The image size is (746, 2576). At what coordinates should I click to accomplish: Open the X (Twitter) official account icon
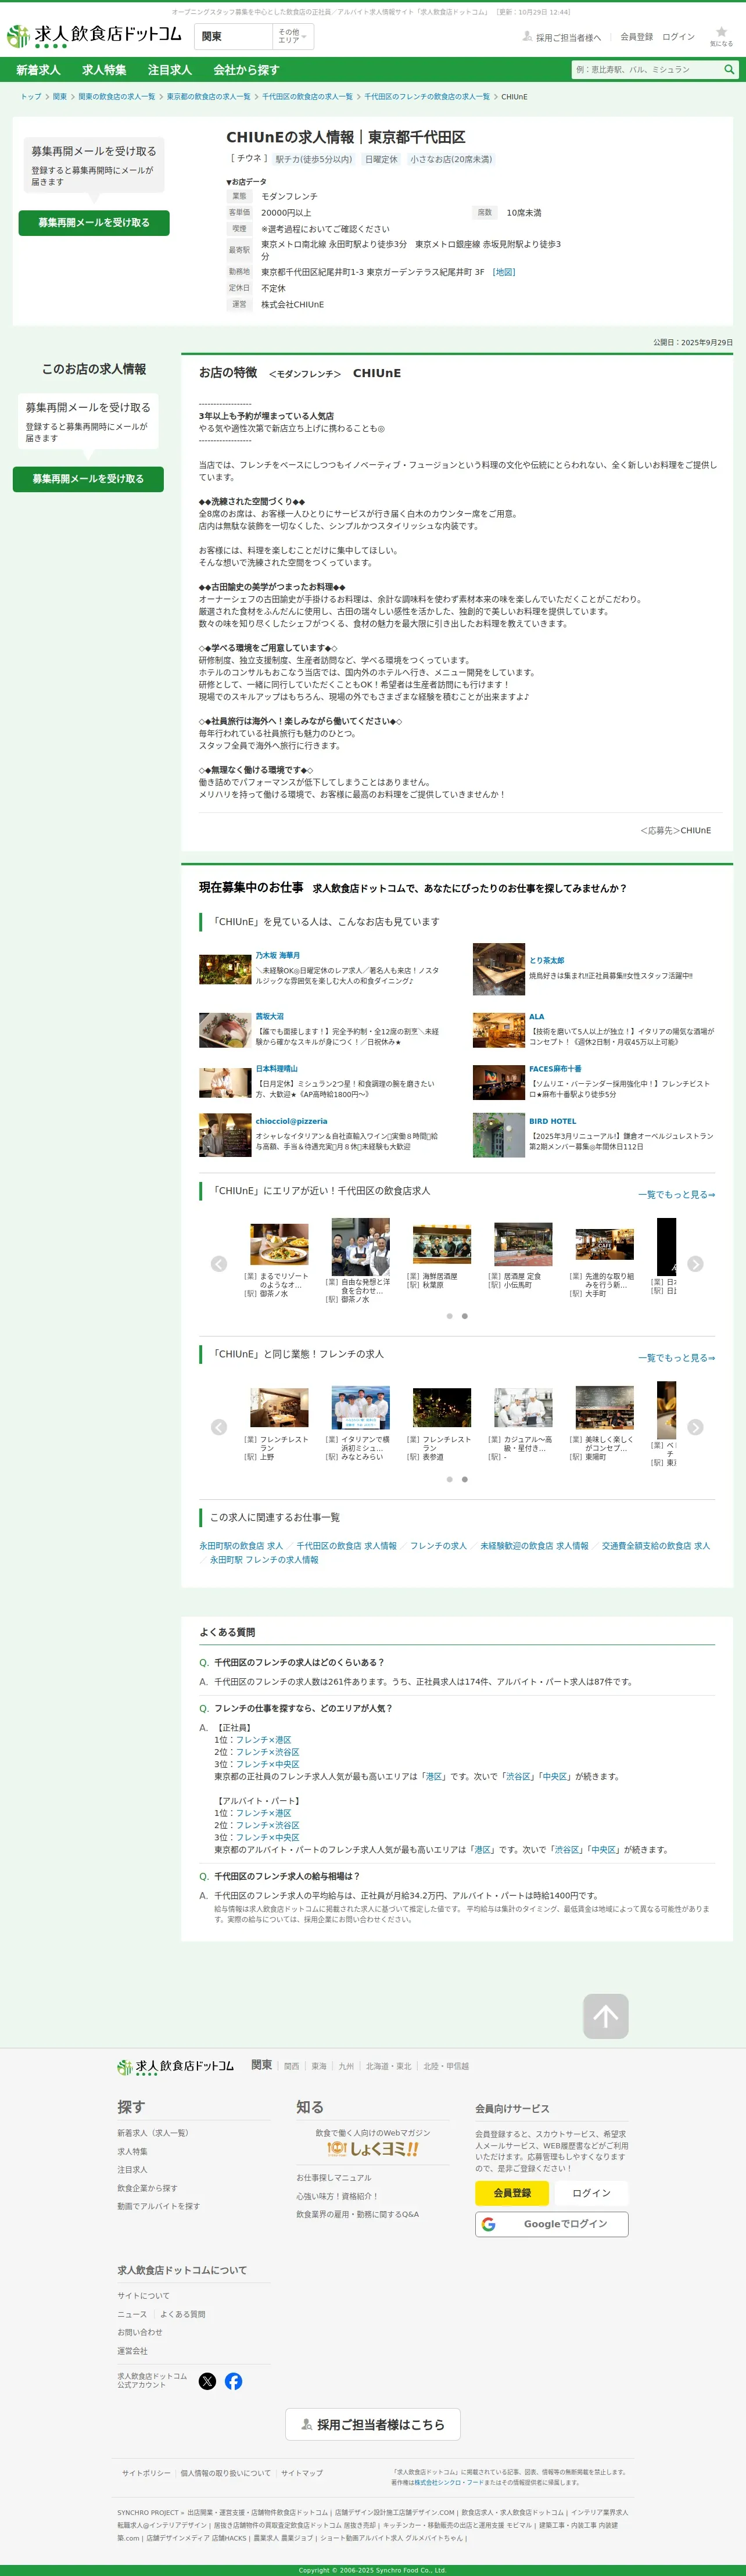click(207, 2381)
